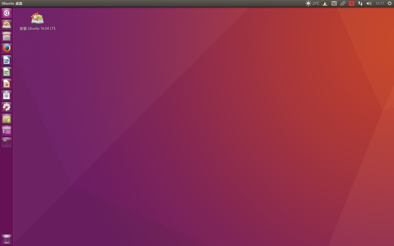The image size is (394, 246).
Task: Open LibreOffice Writer
Action: (x=7, y=60)
